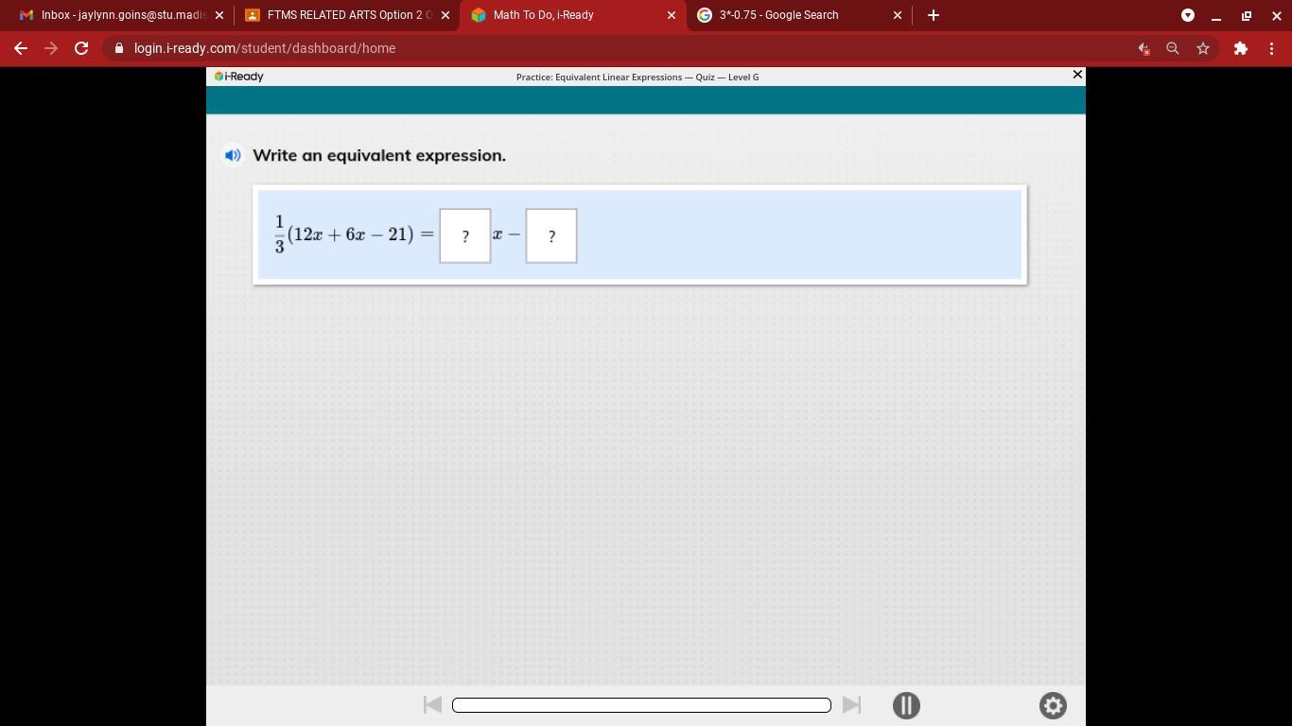Pause the lesson with the pause button
The width and height of the screenshot is (1292, 726).
click(906, 705)
